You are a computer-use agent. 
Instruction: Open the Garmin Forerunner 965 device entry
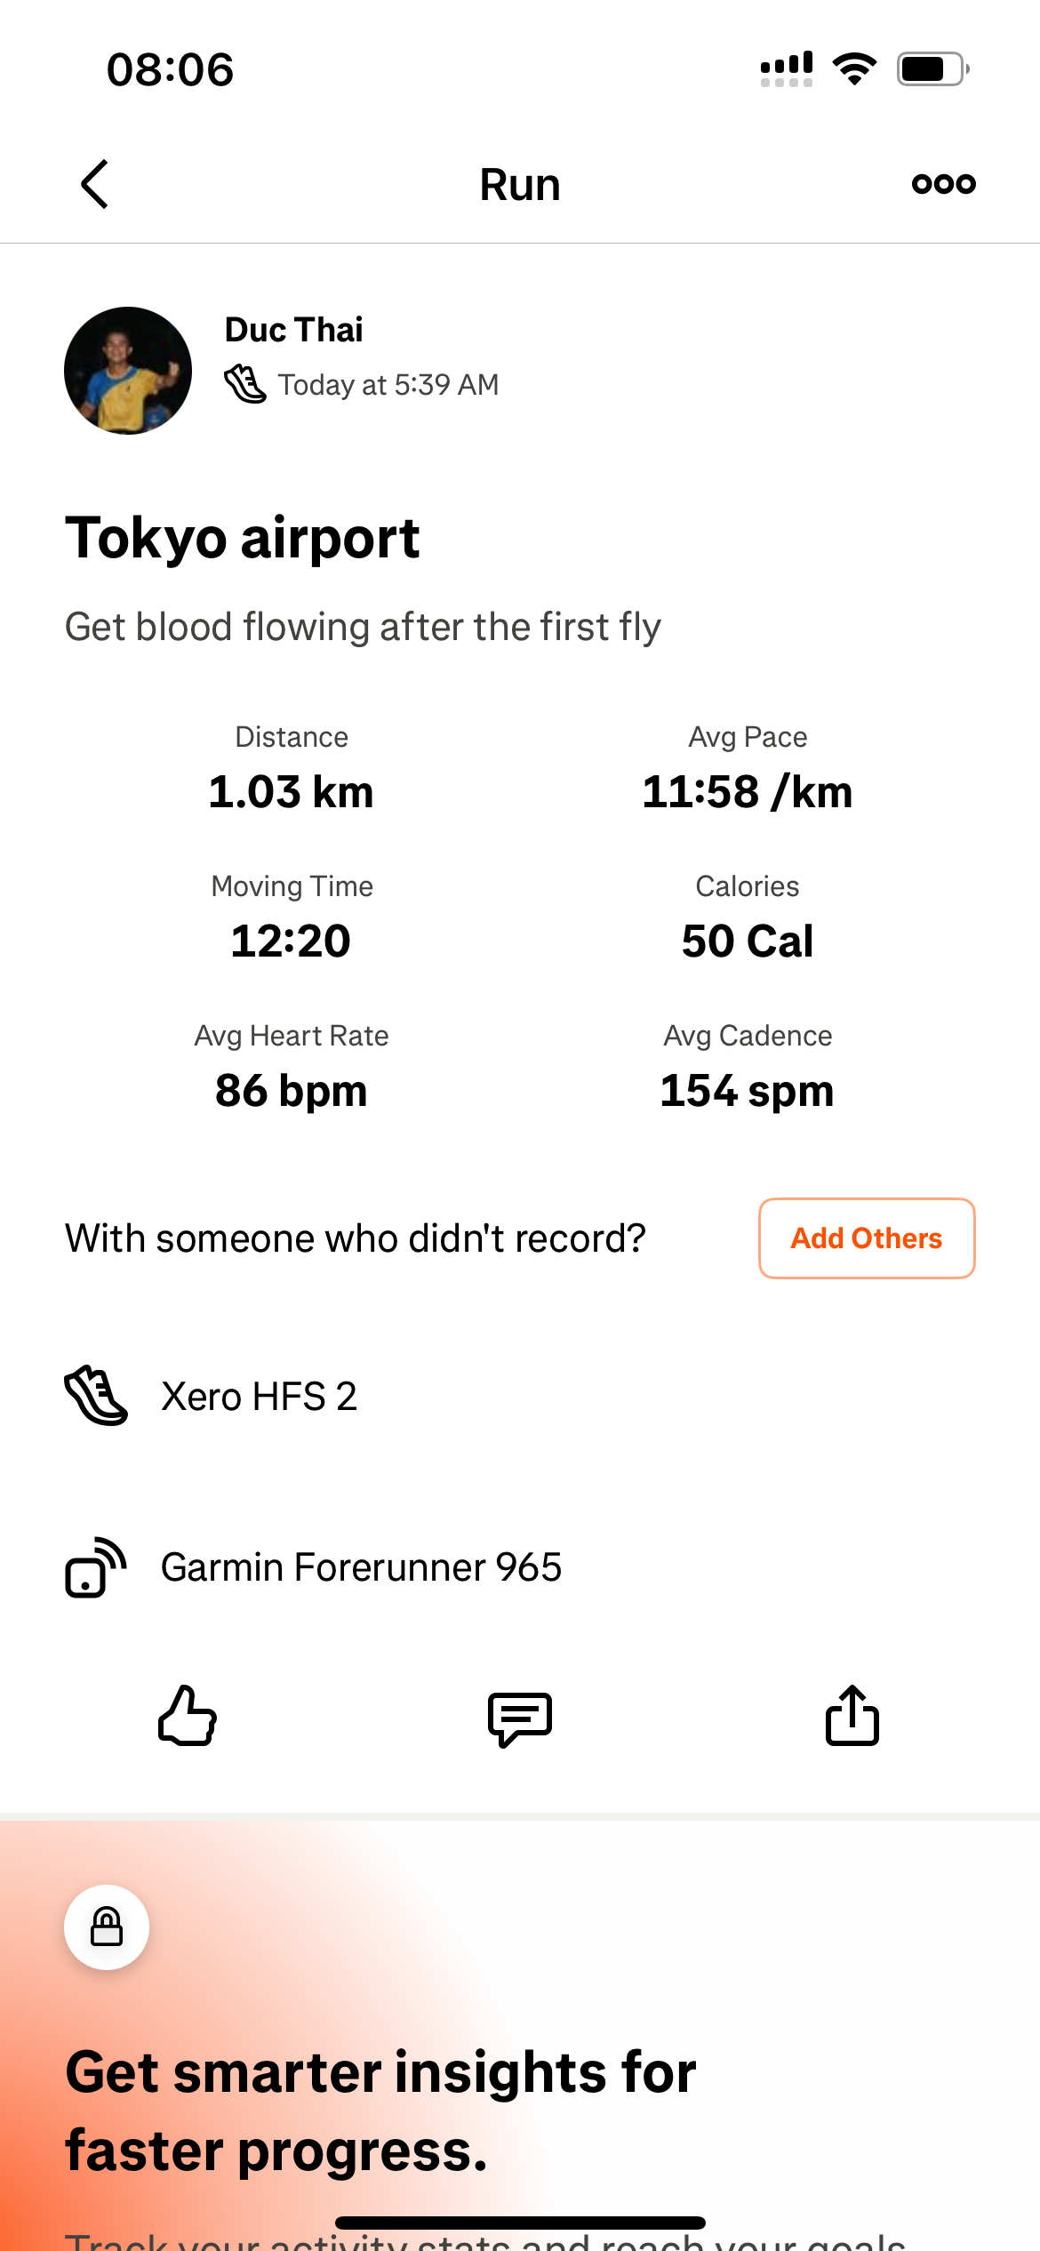pyautogui.click(x=361, y=1567)
